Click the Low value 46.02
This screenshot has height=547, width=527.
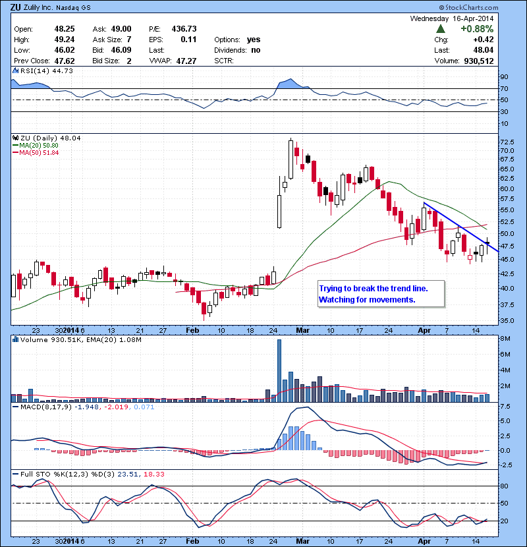click(x=65, y=50)
